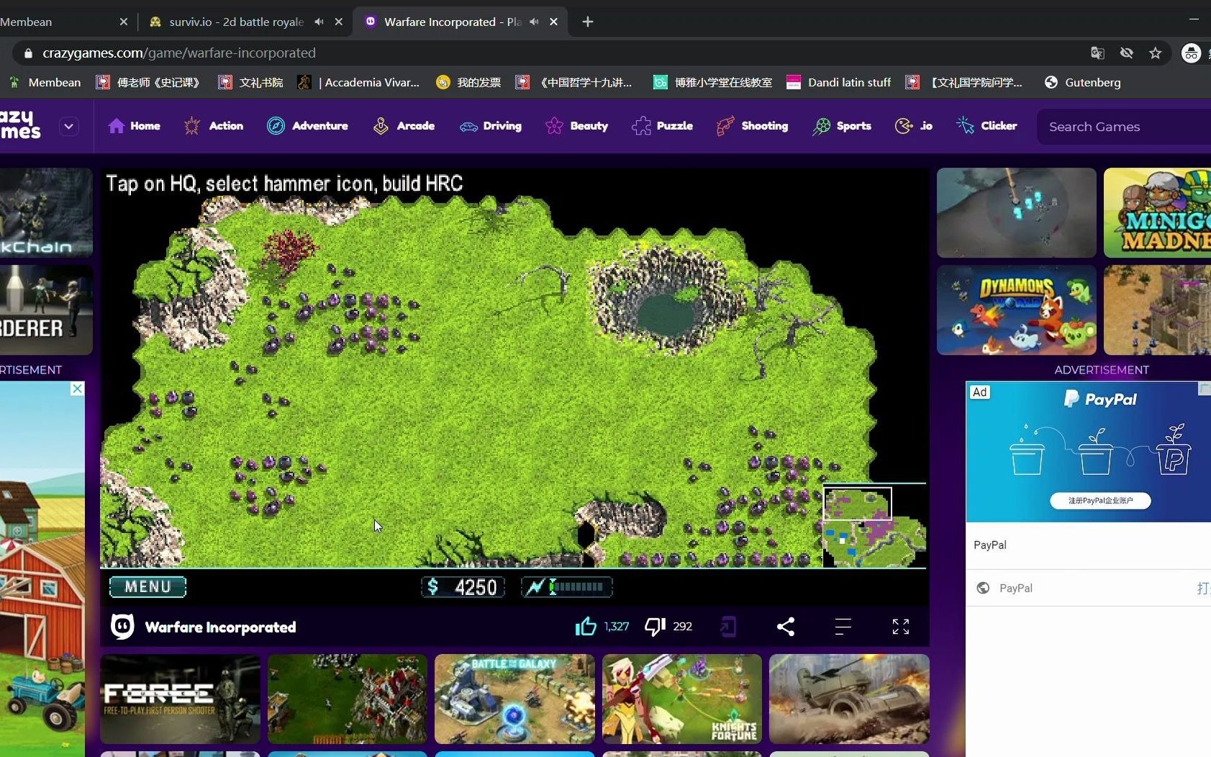Open the Minigolf Madness game thumbnail
This screenshot has width=1211, height=757.
[1157, 213]
